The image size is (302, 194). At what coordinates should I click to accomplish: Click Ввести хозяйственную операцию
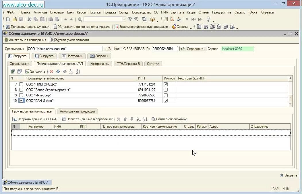(x=141, y=27)
